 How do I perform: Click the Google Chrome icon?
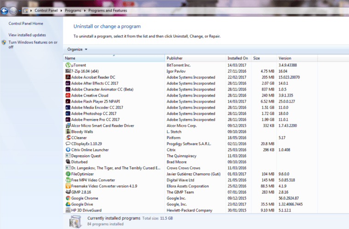(x=68, y=198)
